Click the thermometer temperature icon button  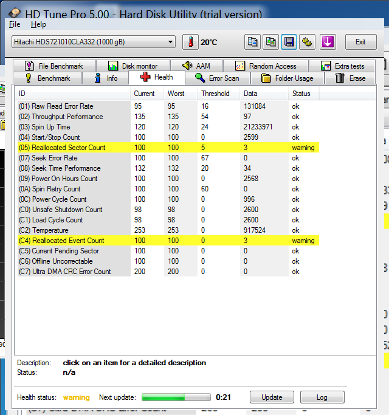click(190, 42)
